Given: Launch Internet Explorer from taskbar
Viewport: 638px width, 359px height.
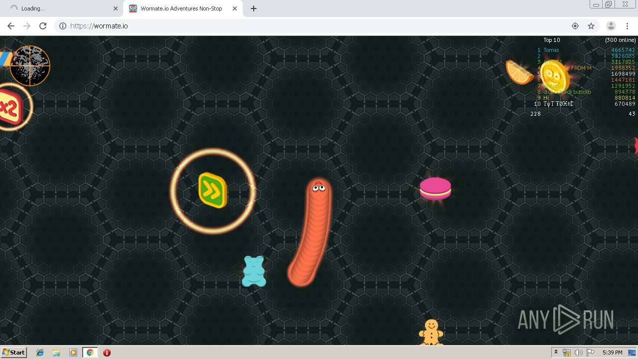Looking at the screenshot, I should pyautogui.click(x=40, y=353).
